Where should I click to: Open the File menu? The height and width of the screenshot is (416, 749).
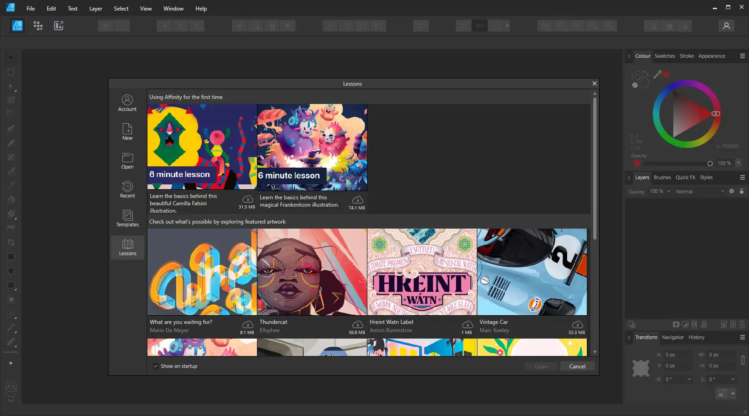tap(31, 8)
